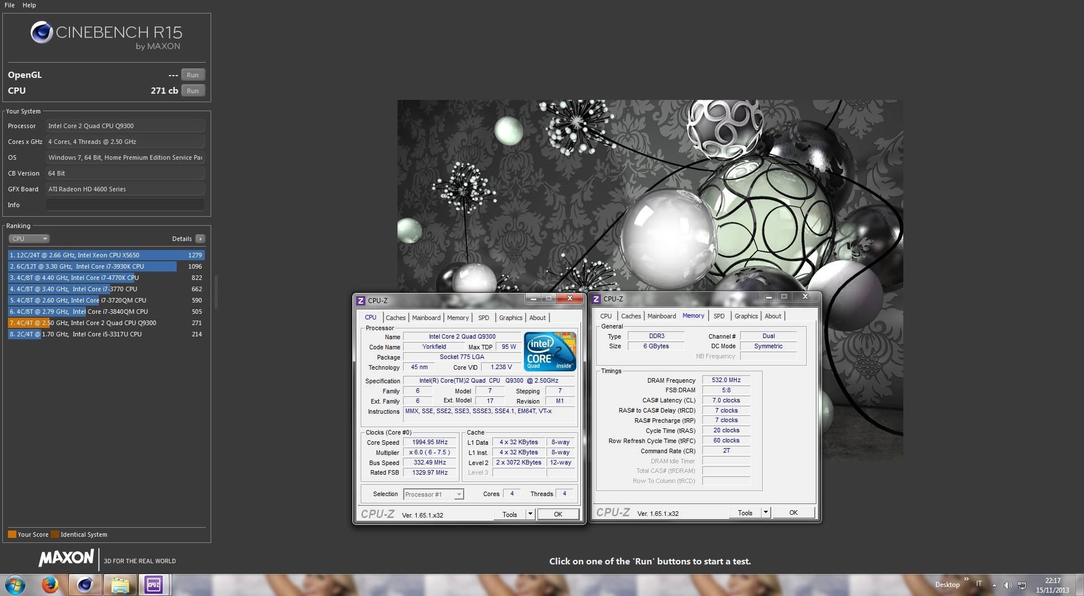Select Memory tab in left CPU-Z window

(x=458, y=318)
